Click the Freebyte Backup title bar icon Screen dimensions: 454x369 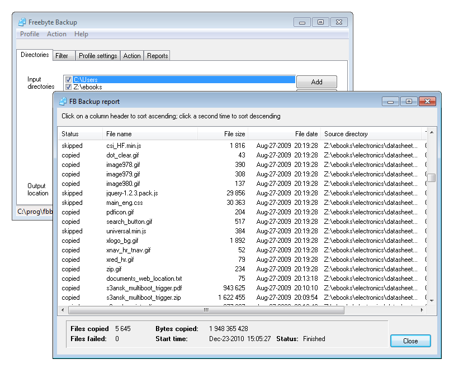click(x=22, y=22)
